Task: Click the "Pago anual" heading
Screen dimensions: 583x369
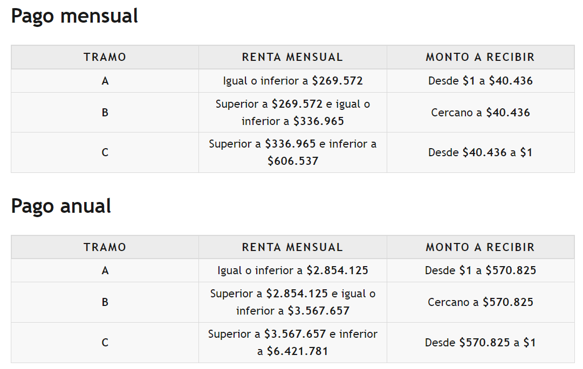Action: pyautogui.click(x=61, y=206)
